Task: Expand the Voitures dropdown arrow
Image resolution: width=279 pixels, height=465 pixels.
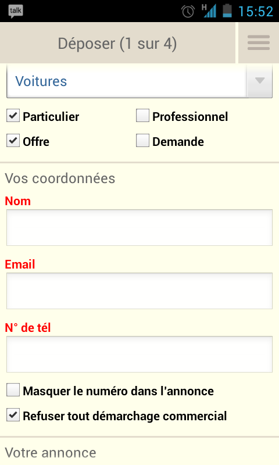Action: (259, 81)
